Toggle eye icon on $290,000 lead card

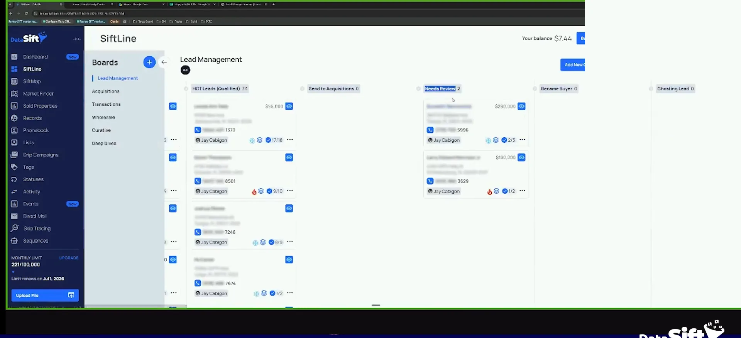pyautogui.click(x=521, y=106)
